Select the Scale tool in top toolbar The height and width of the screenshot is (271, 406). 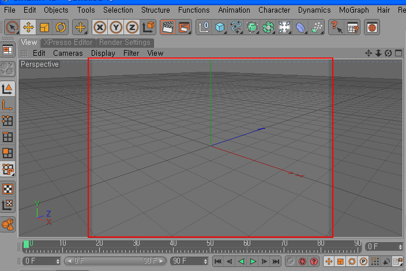(x=44, y=27)
